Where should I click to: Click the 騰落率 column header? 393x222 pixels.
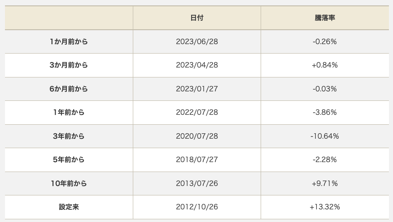tap(325, 18)
